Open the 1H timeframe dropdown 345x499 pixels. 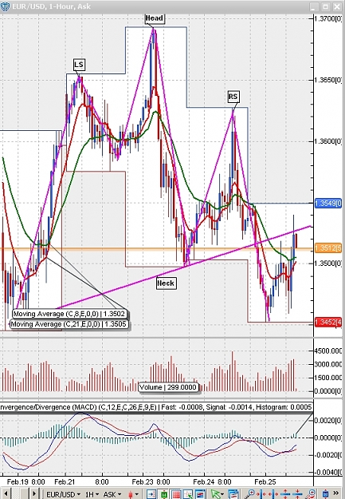point(92,494)
